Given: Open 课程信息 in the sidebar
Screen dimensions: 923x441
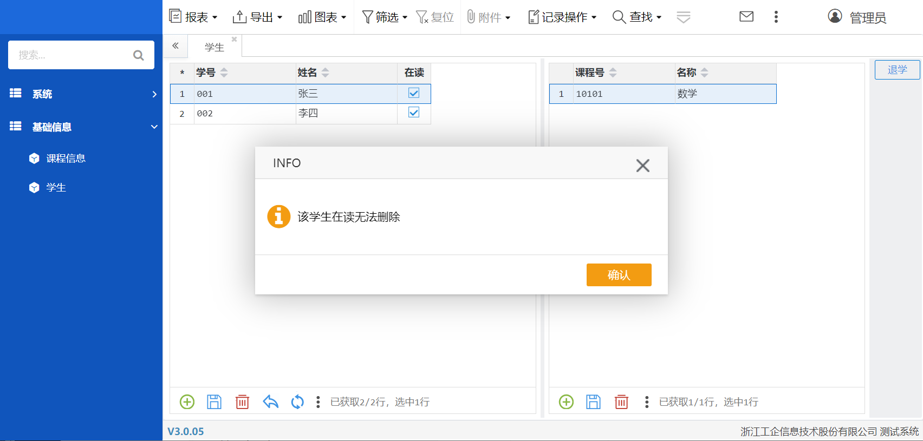Looking at the screenshot, I should pyautogui.click(x=66, y=158).
